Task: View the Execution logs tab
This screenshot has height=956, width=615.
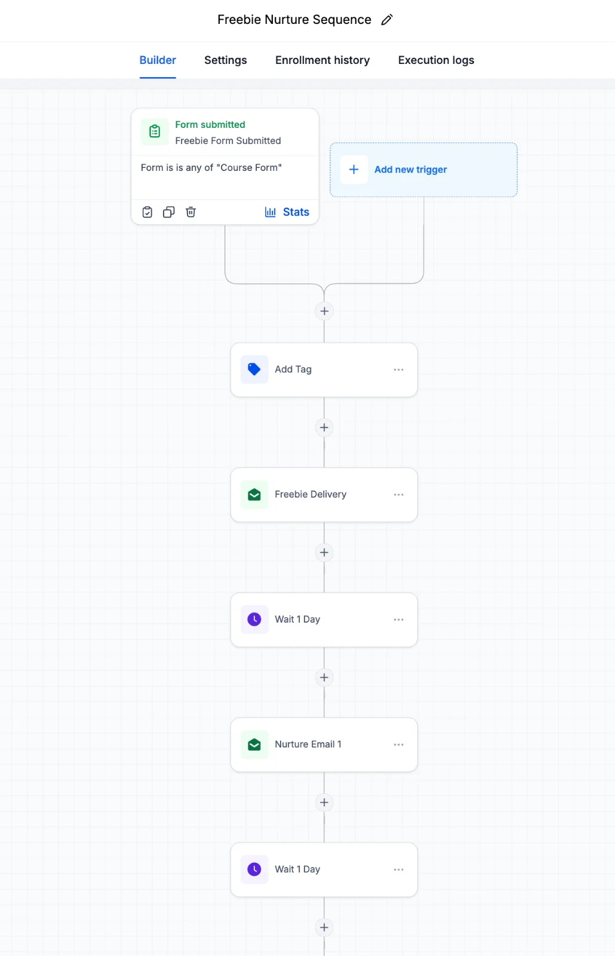Action: (436, 60)
